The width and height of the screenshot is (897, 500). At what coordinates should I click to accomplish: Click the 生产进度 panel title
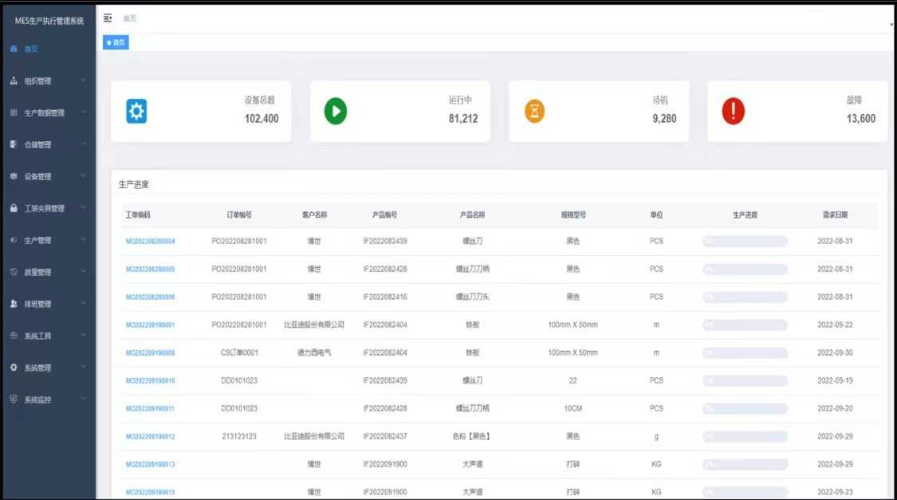coord(134,185)
